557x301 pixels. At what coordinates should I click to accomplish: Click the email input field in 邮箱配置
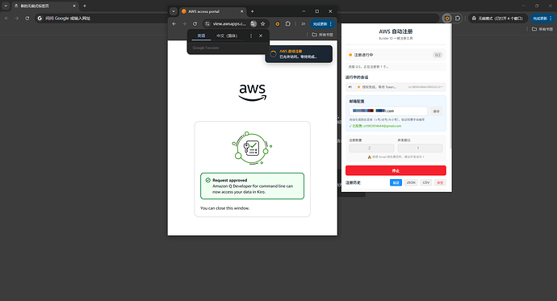pyautogui.click(x=388, y=111)
